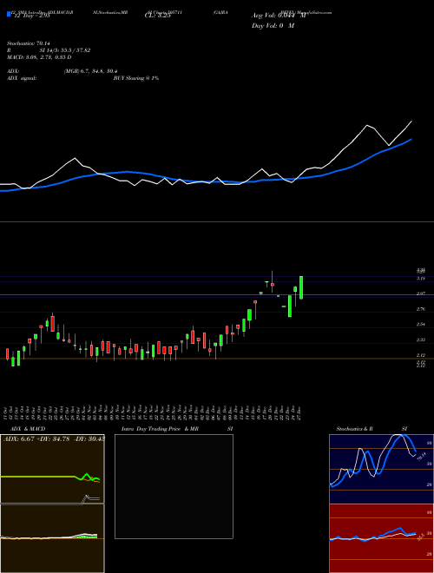Select the last tall green candlestick

pyautogui.click(x=301, y=287)
